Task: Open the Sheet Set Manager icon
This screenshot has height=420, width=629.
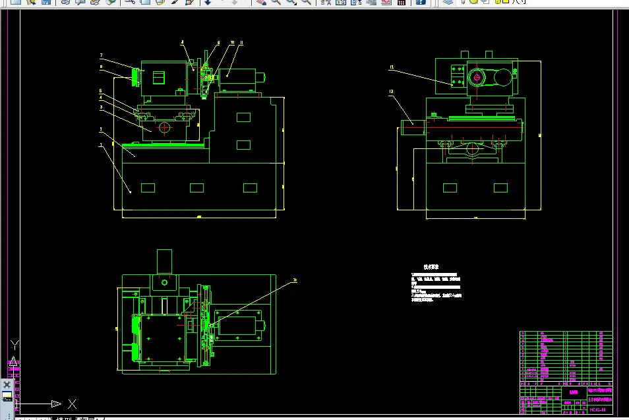Action: [x=371, y=1]
